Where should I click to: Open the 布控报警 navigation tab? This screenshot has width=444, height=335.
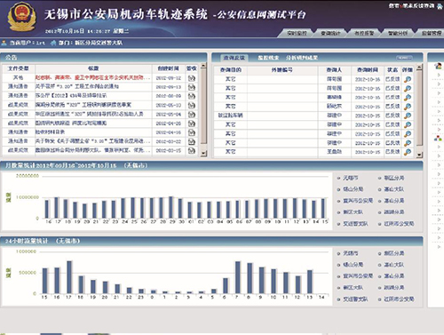click(x=364, y=33)
